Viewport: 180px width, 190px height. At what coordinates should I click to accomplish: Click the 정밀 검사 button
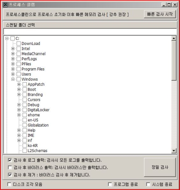point(160,167)
